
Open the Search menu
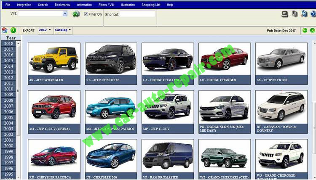43,5
